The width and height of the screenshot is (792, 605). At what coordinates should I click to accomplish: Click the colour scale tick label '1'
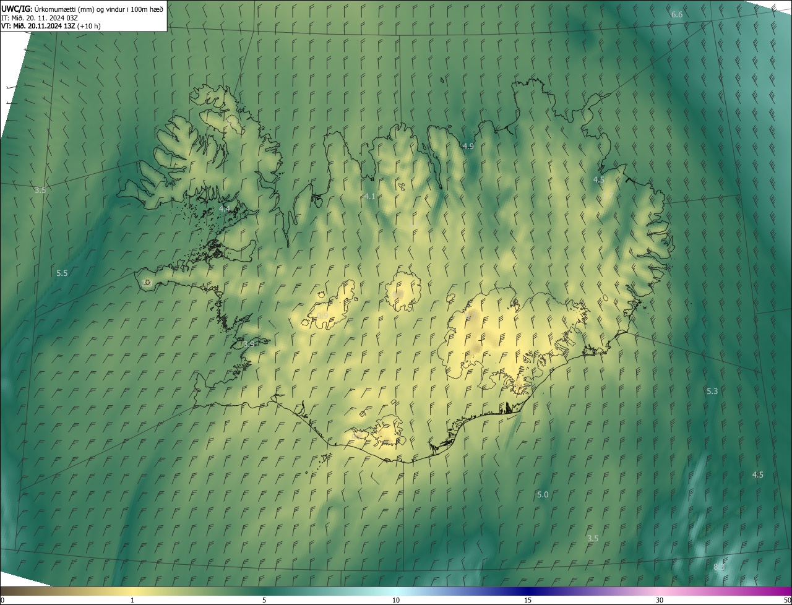pos(132,600)
